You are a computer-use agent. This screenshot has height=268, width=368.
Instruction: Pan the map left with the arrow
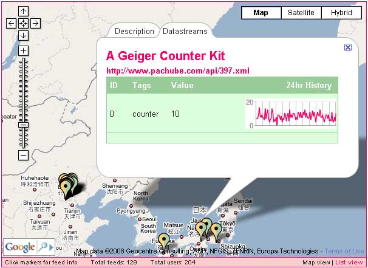[11, 23]
